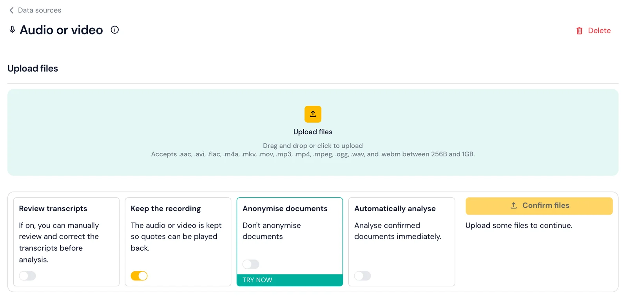
Task: Click the drag and drop upload area
Action: (x=313, y=132)
